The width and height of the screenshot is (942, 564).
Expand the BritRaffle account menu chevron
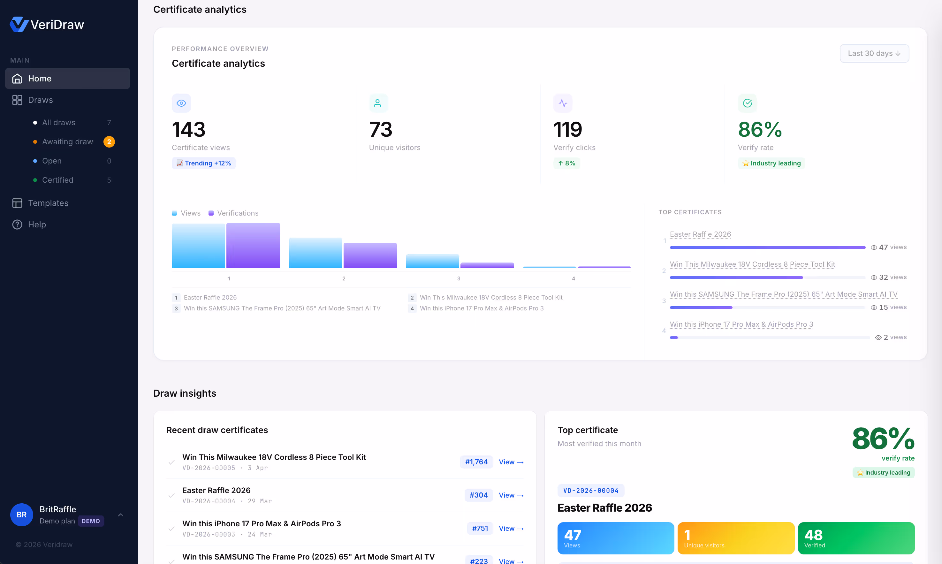[120, 515]
